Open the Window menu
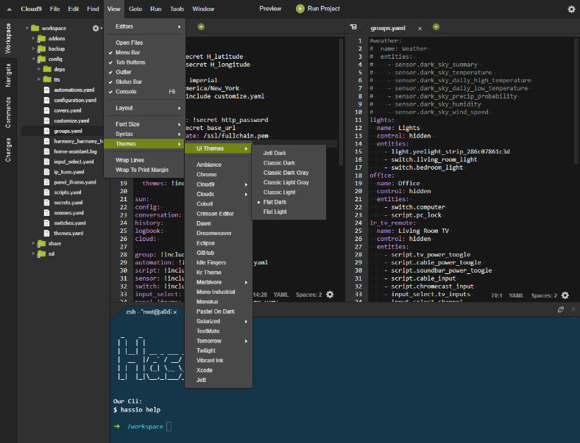580x443 pixels. coord(203,9)
